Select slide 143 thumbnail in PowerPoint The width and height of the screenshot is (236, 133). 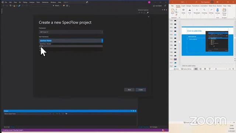[175, 35]
